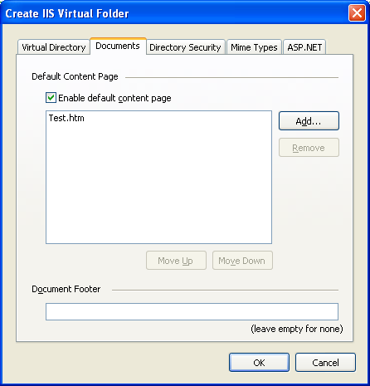Click the Add... button
The height and width of the screenshot is (386, 370).
(x=309, y=121)
